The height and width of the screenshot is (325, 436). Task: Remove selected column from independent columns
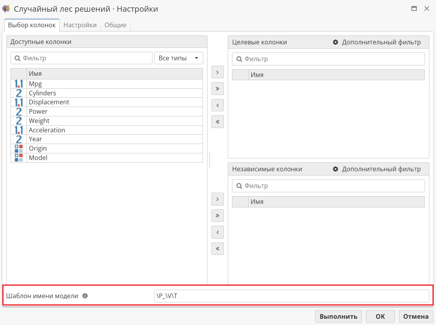[x=218, y=232]
